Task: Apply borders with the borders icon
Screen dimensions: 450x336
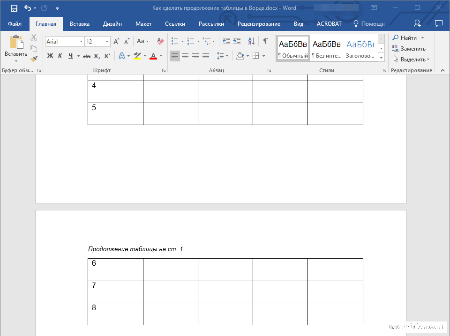Action: (255, 56)
